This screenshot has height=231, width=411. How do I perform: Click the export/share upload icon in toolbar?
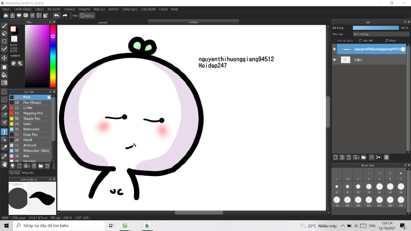tap(12, 16)
